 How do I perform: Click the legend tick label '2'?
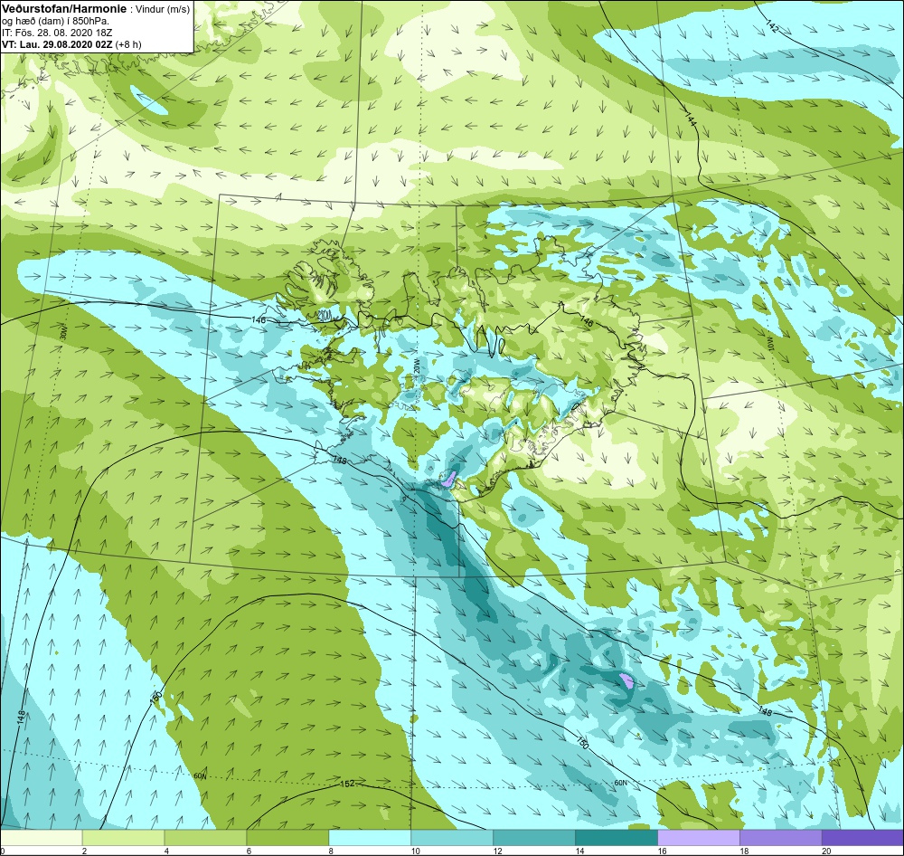(x=84, y=851)
